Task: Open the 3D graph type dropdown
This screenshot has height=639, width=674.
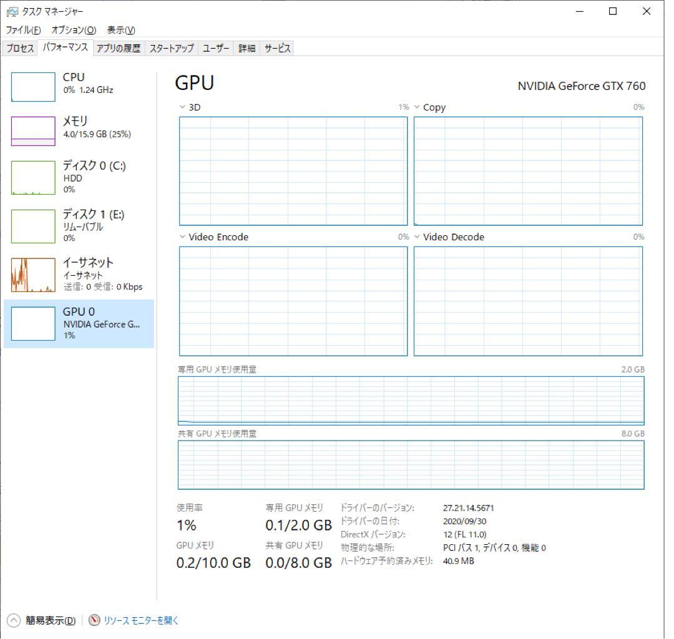Action: point(181,107)
